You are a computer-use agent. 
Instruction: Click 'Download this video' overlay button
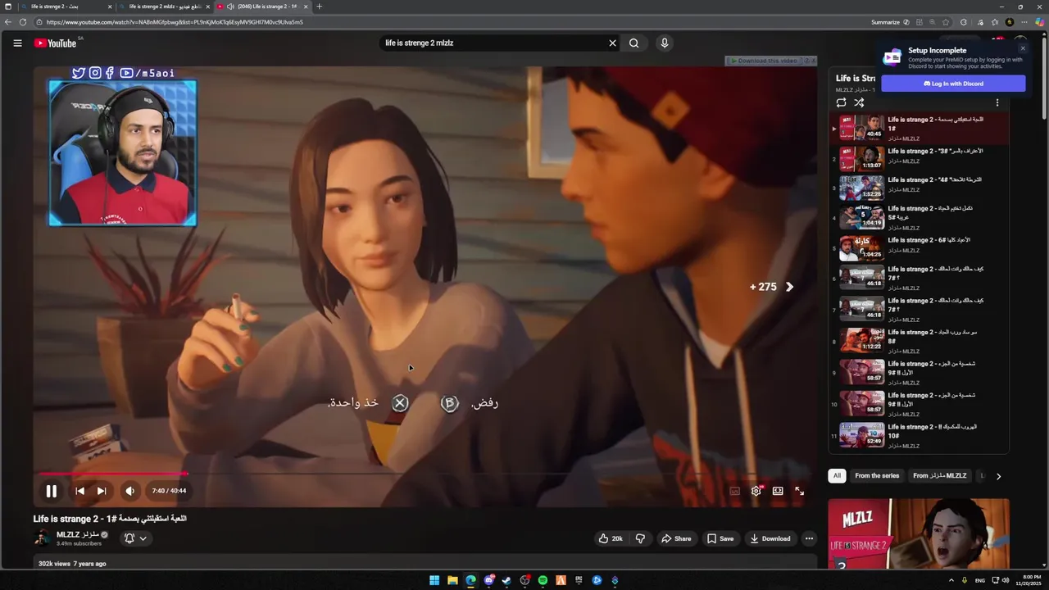click(x=764, y=61)
